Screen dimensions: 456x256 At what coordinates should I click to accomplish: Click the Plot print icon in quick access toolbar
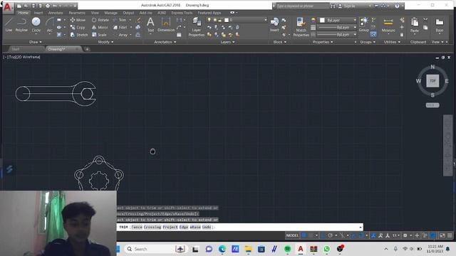click(48, 6)
